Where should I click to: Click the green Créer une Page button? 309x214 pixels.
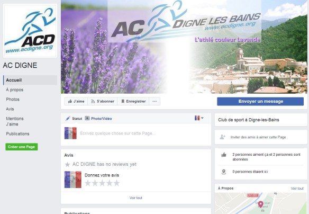coord(22,147)
